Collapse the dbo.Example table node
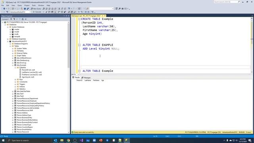This screenshot has width=254, height=143. 13,65
